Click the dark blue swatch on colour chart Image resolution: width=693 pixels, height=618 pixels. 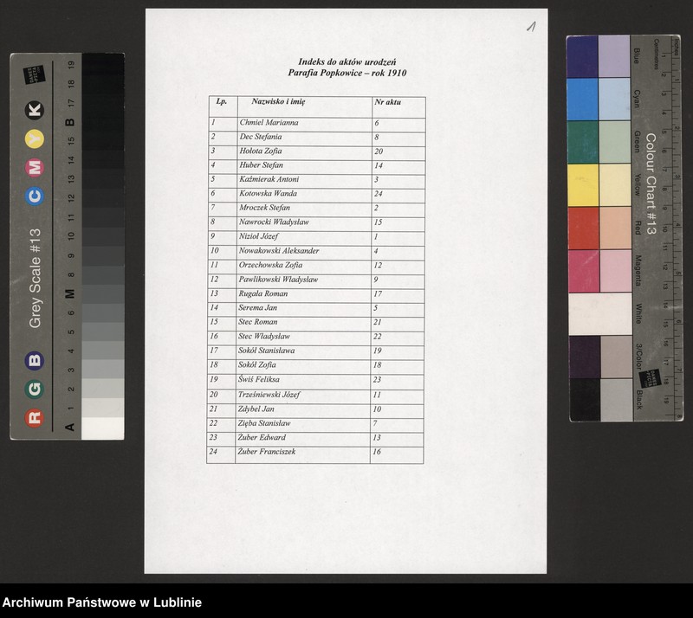(582, 56)
